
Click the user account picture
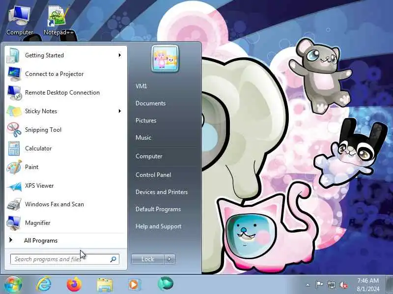pos(165,59)
